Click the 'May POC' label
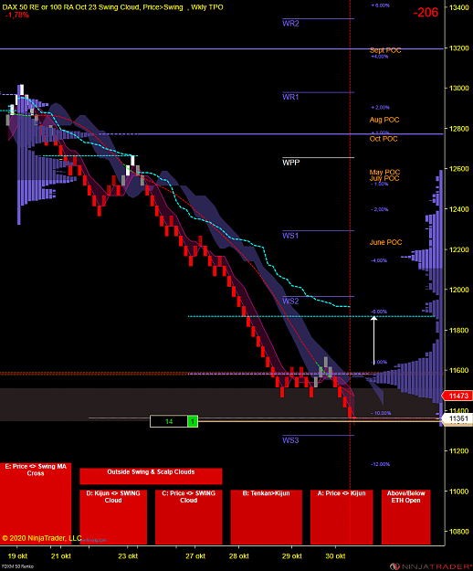This screenshot has width=473, height=571. pyautogui.click(x=384, y=172)
